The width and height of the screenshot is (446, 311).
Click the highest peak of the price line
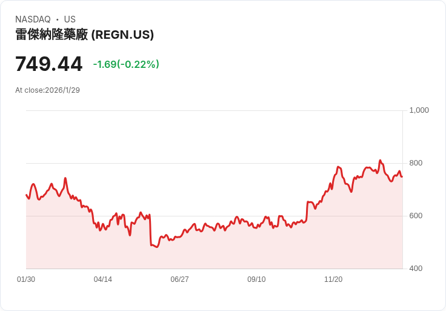[380, 161]
